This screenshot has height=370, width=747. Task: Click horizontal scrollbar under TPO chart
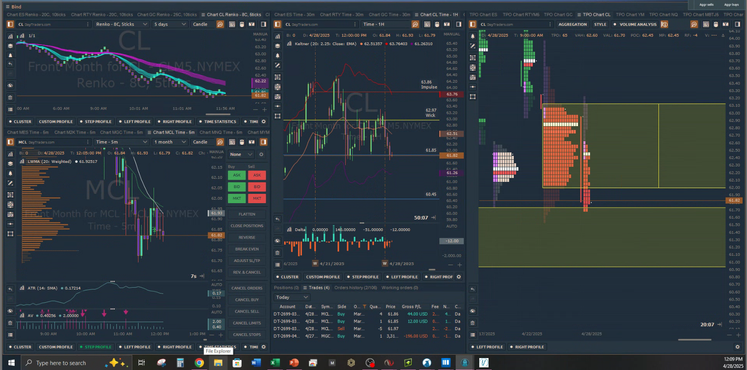coord(694,340)
